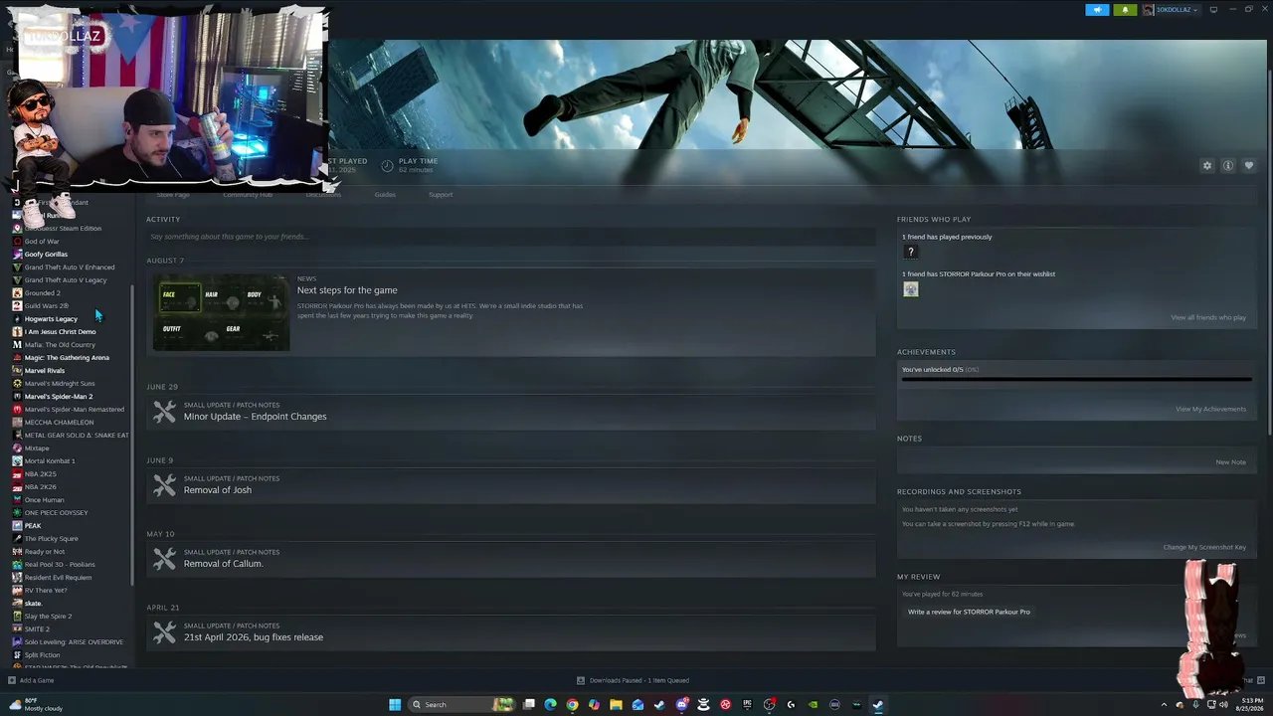Click the weather widget on taskbar
Viewport: 1273px width, 716px height.
point(36,705)
